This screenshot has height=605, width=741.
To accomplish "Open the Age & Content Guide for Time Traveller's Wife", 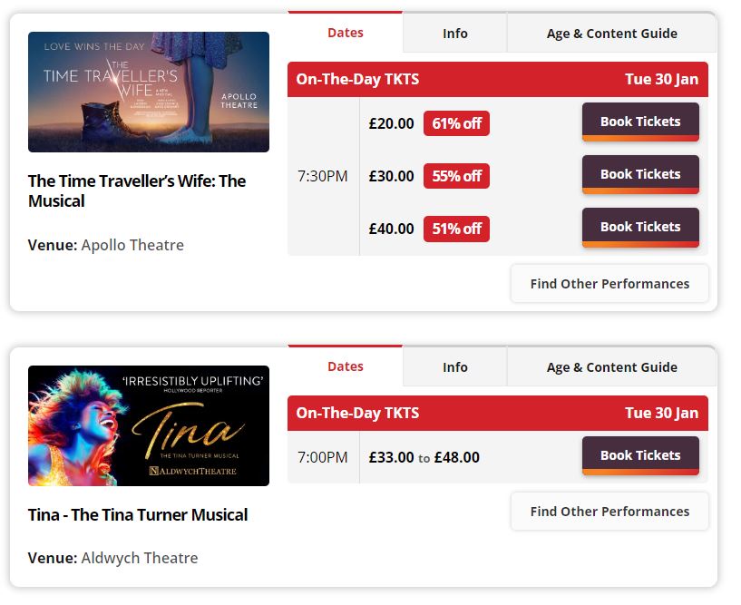I will [x=610, y=32].
